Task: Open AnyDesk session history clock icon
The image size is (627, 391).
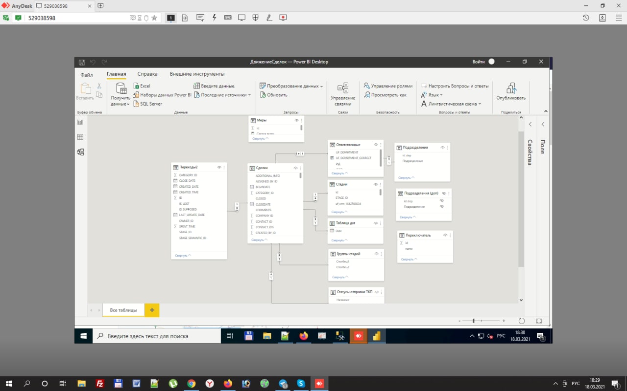Action: pos(586,18)
